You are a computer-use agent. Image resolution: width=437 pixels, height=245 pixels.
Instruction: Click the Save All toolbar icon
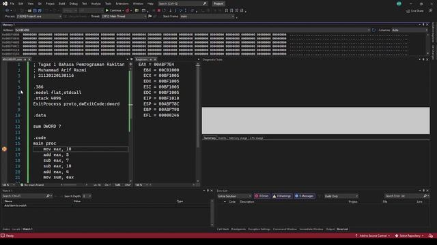40,11
